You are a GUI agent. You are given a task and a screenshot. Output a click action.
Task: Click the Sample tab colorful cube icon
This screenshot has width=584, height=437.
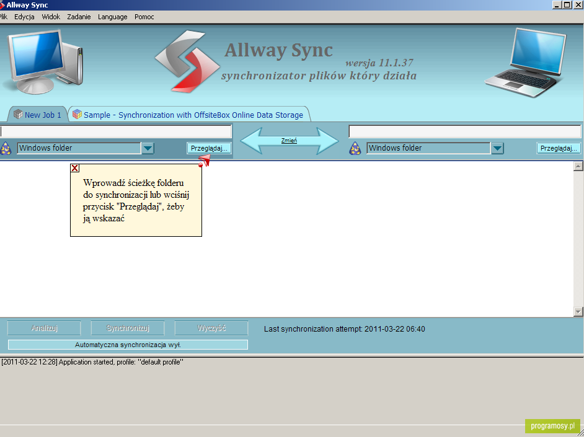(x=77, y=114)
